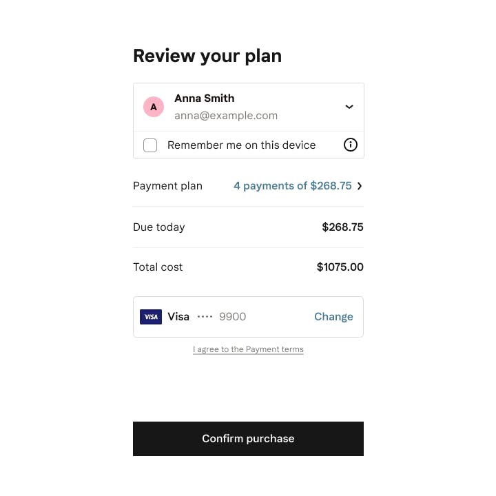Confirm purchase with the black button
This screenshot has width=496, height=496.
[248, 438]
